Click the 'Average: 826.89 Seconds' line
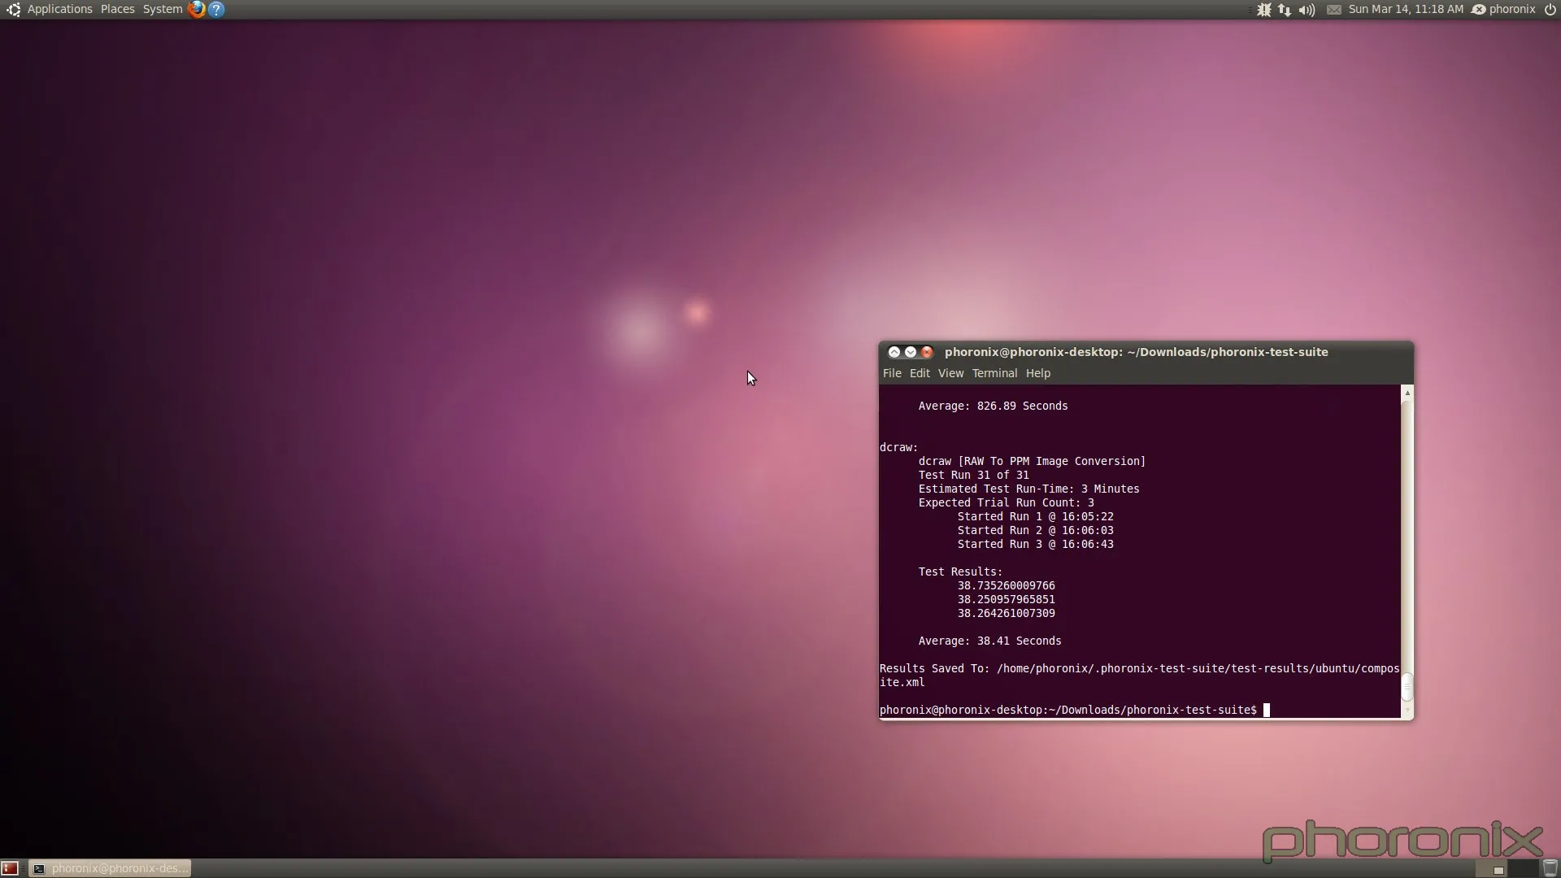Viewport: 1561px width, 878px height. pyautogui.click(x=993, y=406)
